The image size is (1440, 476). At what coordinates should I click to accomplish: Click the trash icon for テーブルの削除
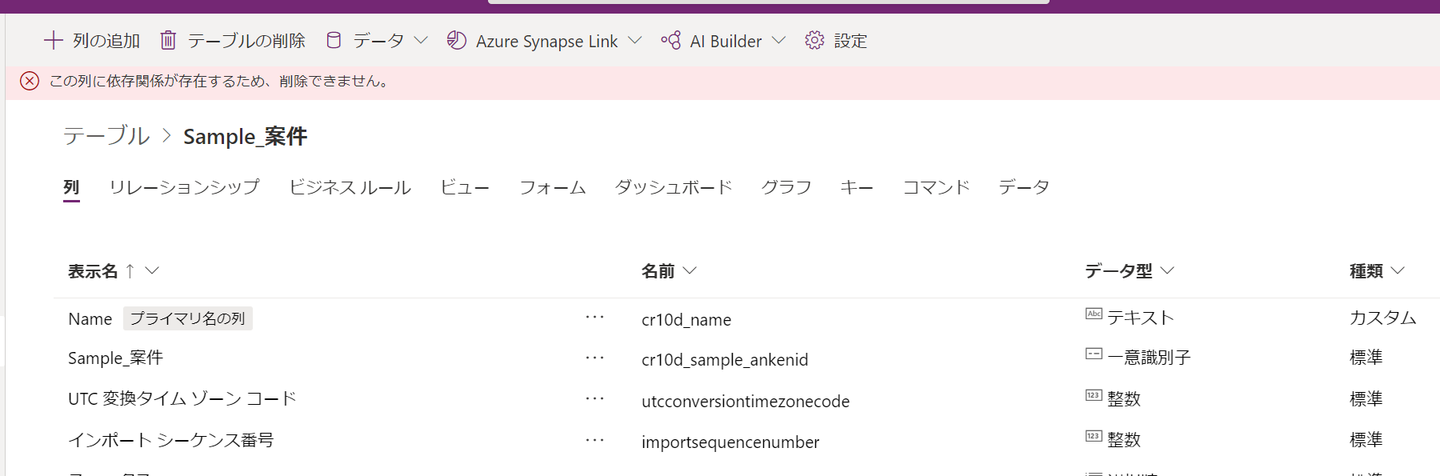pyautogui.click(x=168, y=40)
